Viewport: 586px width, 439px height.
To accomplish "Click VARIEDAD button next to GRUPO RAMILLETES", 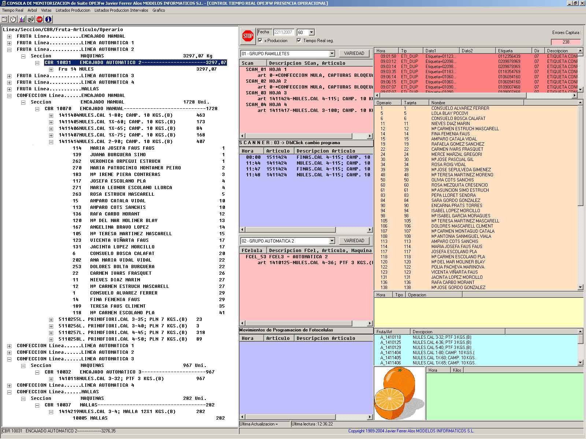I will (x=354, y=53).
